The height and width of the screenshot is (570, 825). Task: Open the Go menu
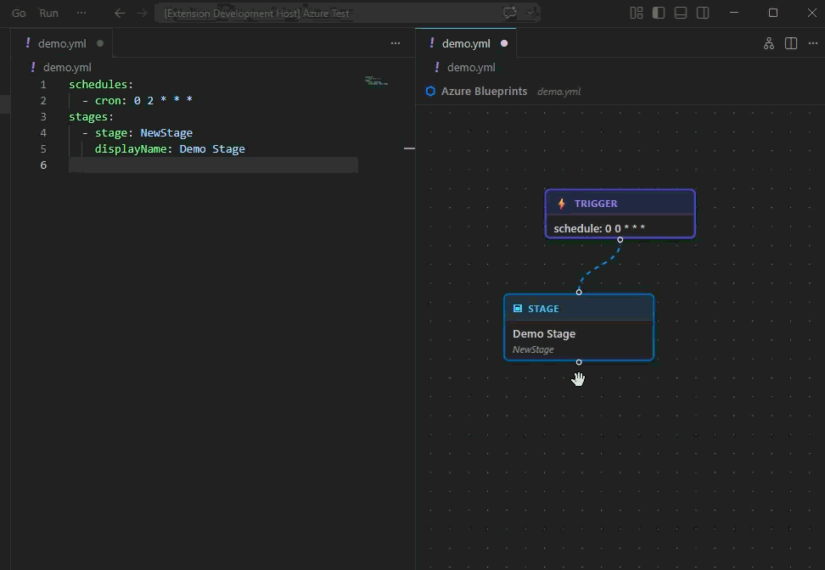(19, 13)
